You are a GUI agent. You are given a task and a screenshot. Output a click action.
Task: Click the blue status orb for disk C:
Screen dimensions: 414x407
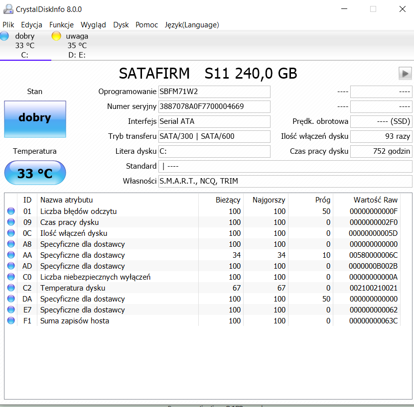4,36
